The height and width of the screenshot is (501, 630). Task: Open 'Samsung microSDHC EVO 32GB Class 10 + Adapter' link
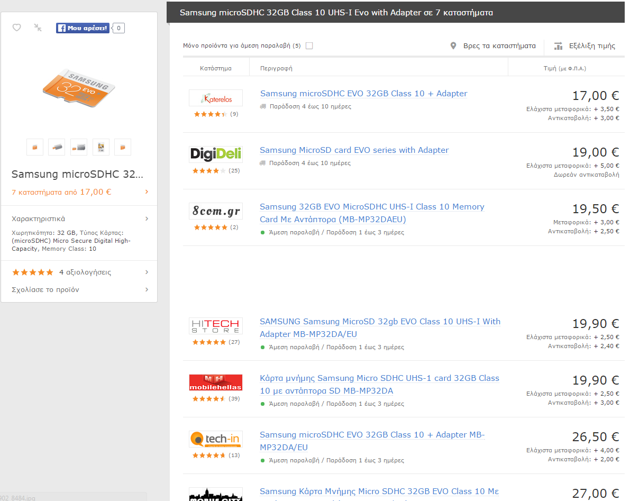[363, 94]
